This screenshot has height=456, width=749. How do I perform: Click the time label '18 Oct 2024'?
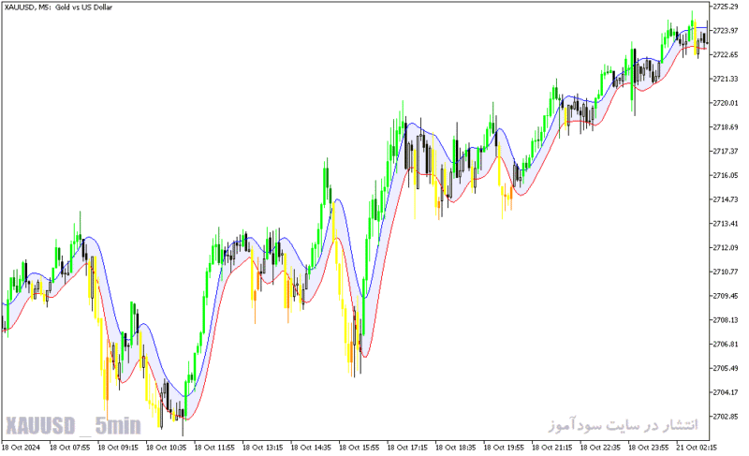[21, 448]
